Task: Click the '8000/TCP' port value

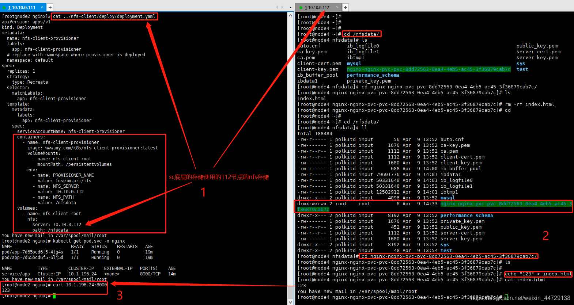Action: pyautogui.click(x=150, y=274)
